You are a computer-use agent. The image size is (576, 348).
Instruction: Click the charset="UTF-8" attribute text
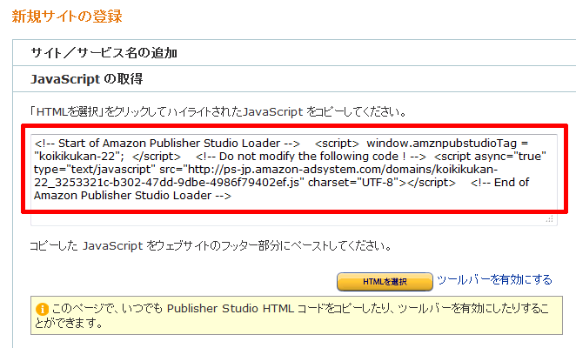(x=354, y=183)
